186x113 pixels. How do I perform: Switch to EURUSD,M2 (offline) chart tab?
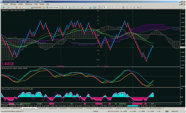click(x=29, y=108)
